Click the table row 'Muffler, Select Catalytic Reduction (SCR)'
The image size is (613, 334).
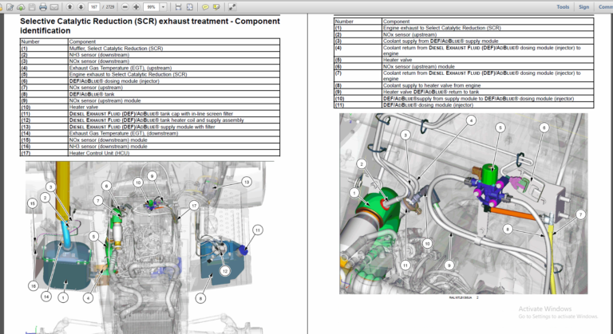[x=150, y=48]
